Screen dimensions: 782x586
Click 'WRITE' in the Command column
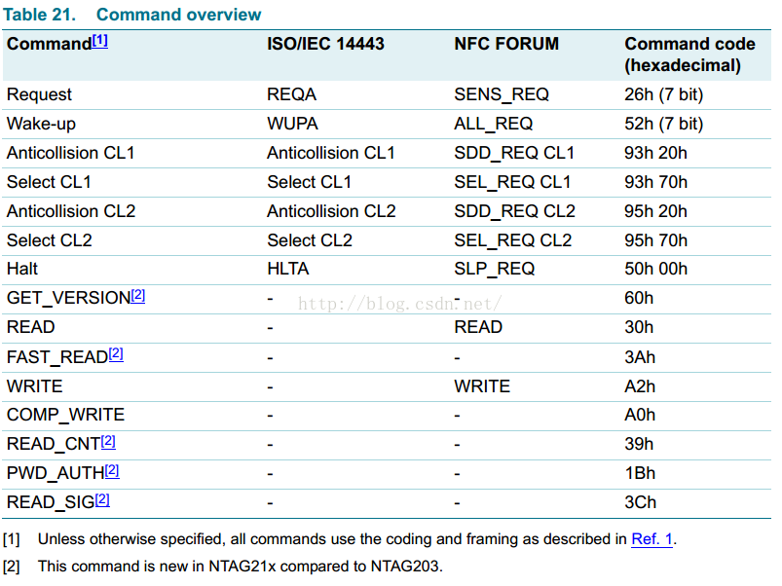click(x=35, y=386)
